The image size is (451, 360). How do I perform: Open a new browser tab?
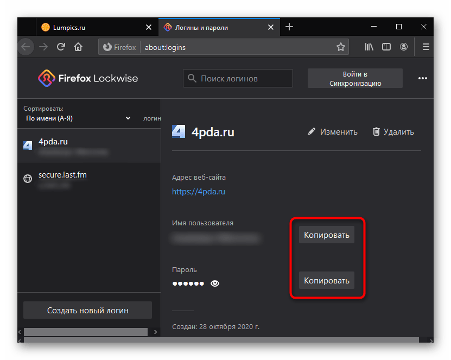(289, 27)
